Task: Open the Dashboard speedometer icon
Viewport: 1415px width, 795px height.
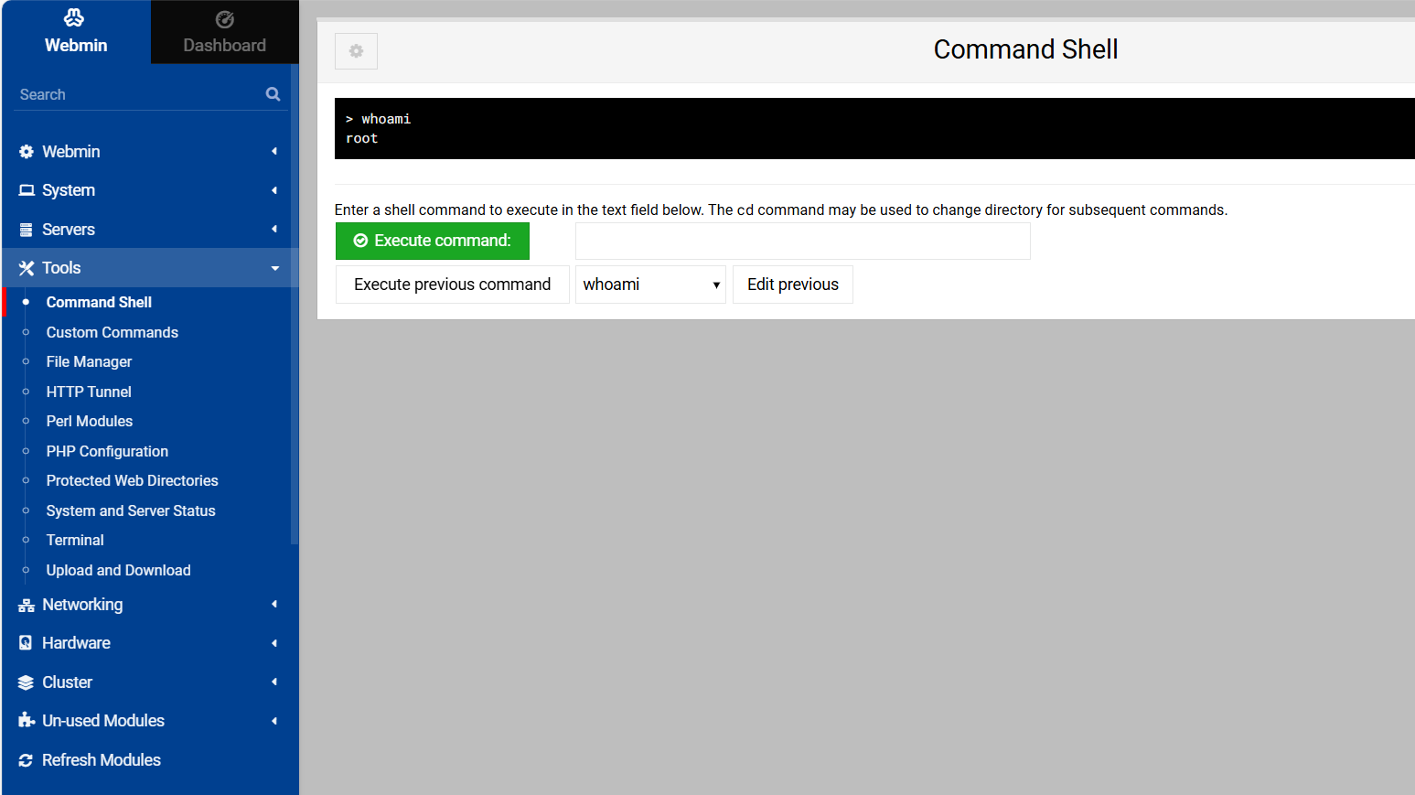Action: (225, 19)
